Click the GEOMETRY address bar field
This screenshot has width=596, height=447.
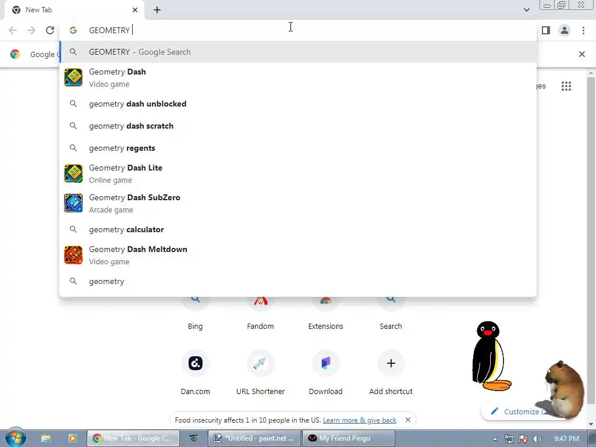[x=298, y=30]
